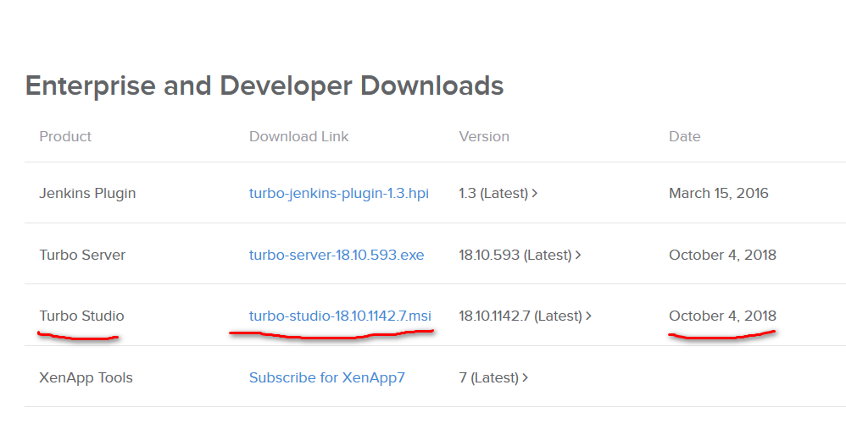This screenshot has height=440, width=846.
Task: Select the XenApp Tools product name
Action: coord(86,377)
